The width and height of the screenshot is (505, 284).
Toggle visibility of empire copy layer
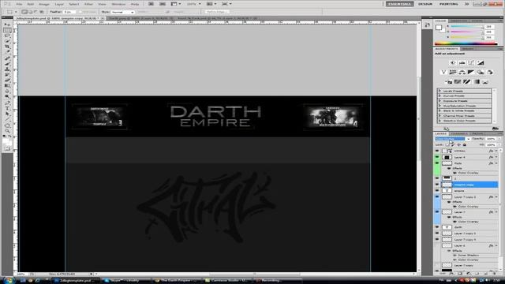point(437,185)
